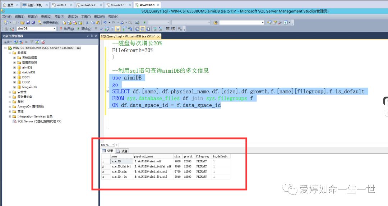Open the 100 % zoom dropdown
Image resolution: width=388 pixels, height=206 pixels.
coord(113,145)
